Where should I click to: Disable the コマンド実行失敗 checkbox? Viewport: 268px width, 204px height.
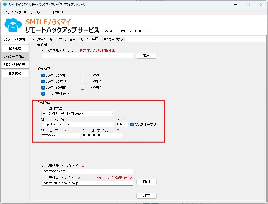(43, 94)
